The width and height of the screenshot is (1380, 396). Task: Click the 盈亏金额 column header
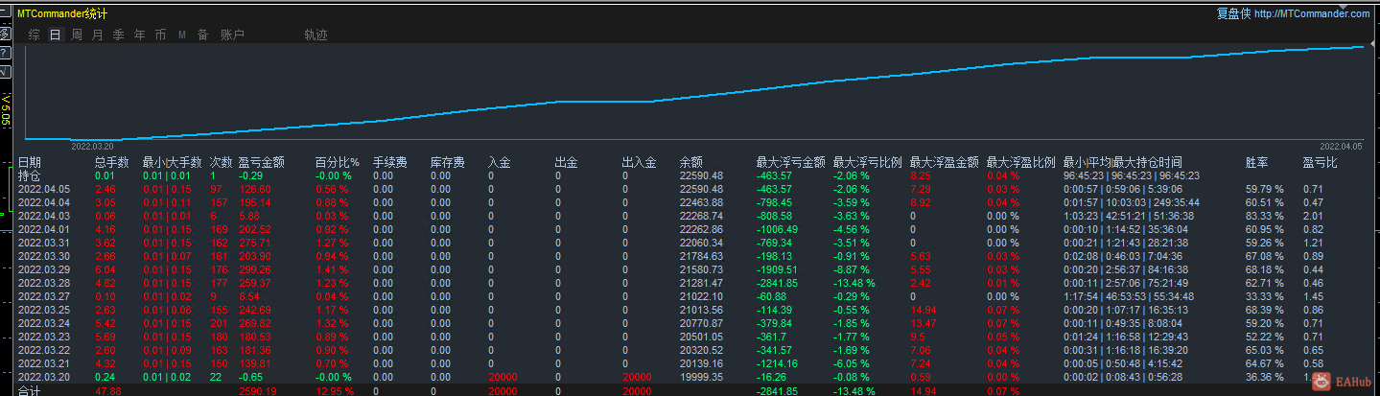pyautogui.click(x=262, y=163)
